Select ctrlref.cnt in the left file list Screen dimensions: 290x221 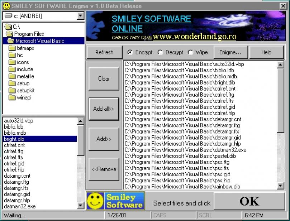[x=40, y=145]
